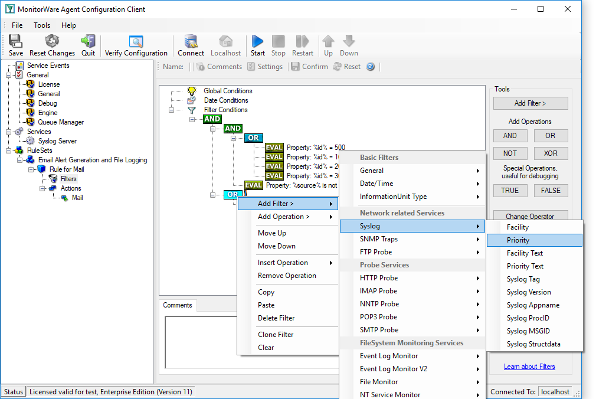Open the Learn about Filters link
The width and height of the screenshot is (596, 399).
[529, 367]
